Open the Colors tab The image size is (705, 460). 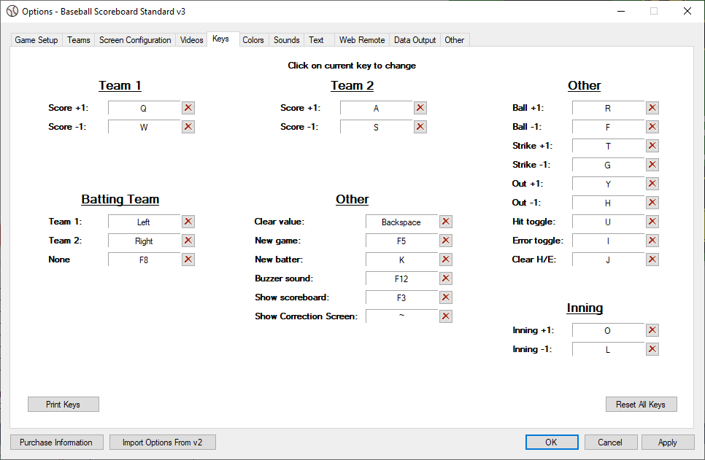(253, 40)
